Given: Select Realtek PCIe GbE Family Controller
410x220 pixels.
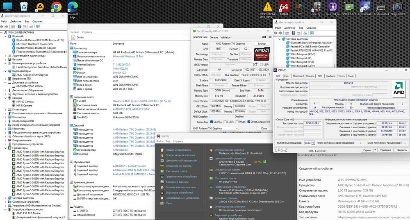Looking at the screenshot, I should click(310, 47).
